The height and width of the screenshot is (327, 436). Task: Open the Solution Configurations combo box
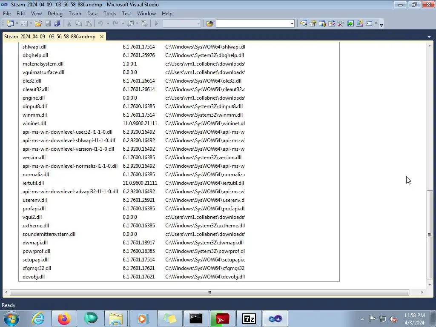[181, 24]
